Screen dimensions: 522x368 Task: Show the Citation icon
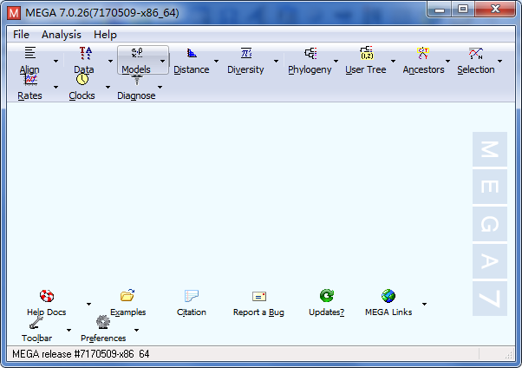(192, 296)
